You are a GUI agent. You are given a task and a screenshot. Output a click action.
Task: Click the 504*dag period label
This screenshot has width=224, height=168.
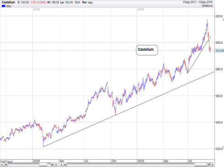pos(6,161)
